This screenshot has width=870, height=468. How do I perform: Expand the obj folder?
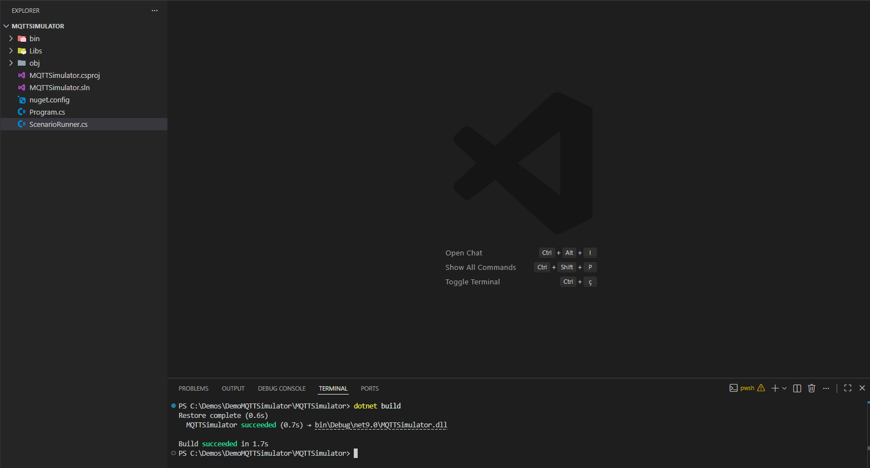[11, 63]
